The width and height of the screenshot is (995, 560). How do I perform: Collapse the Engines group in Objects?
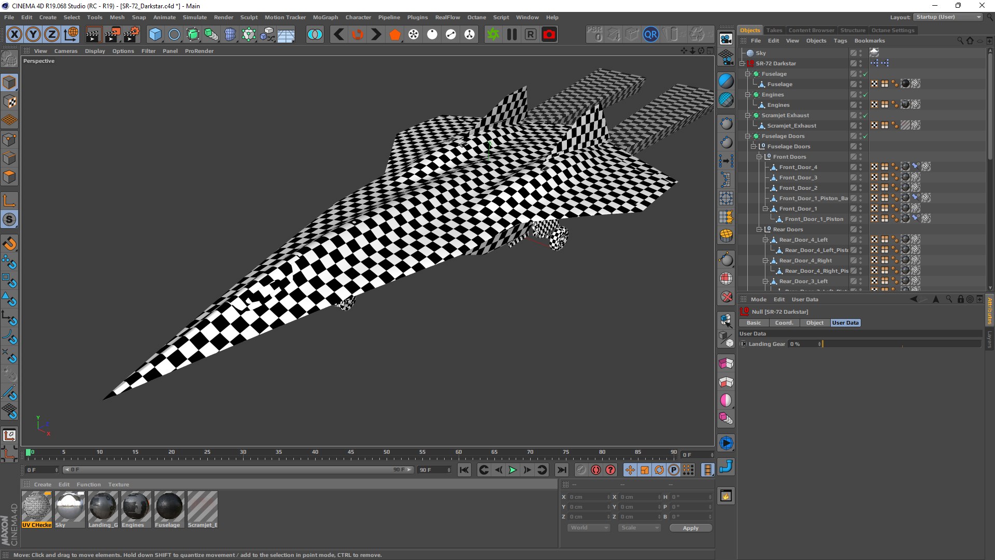pos(747,94)
